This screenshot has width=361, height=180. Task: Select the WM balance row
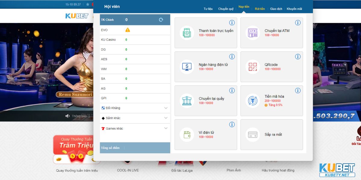135,69
